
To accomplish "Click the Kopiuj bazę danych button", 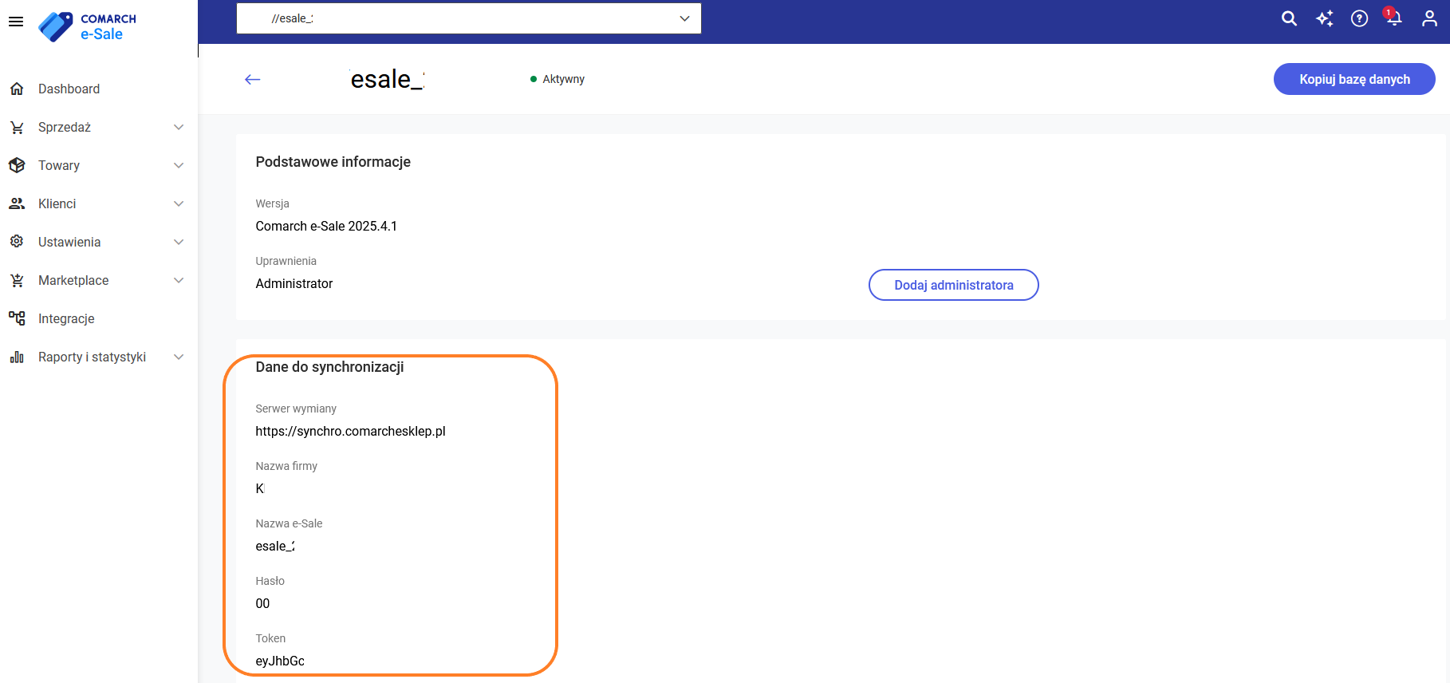I will pos(1354,79).
